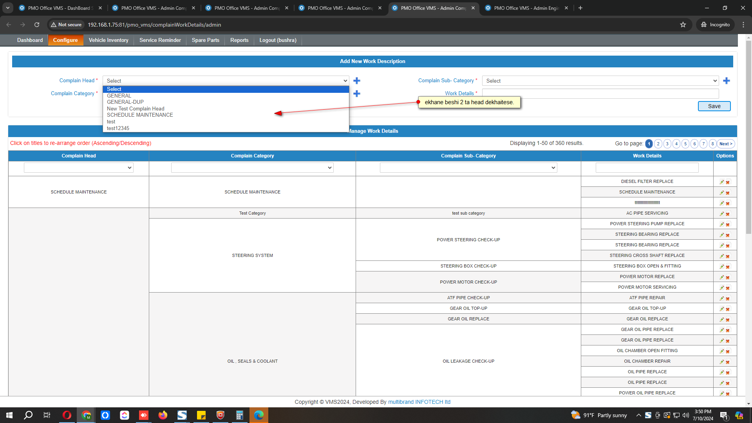The height and width of the screenshot is (423, 752).
Task: Open the Vehicle Inventory menu
Action: tap(108, 40)
